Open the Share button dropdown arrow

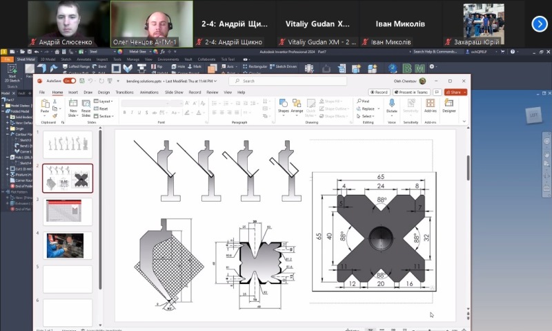(464, 92)
